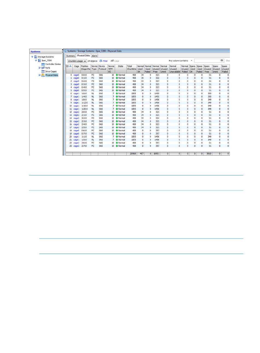Click green status icon for disk ID 18

[117, 131]
